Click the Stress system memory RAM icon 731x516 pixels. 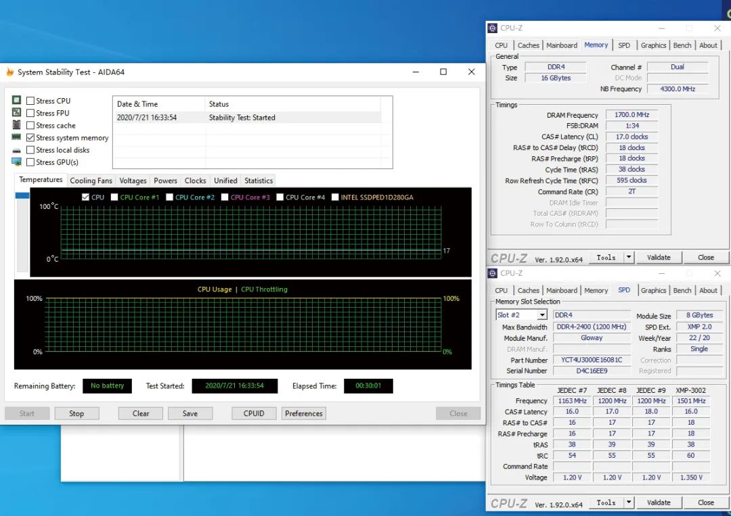click(16, 137)
